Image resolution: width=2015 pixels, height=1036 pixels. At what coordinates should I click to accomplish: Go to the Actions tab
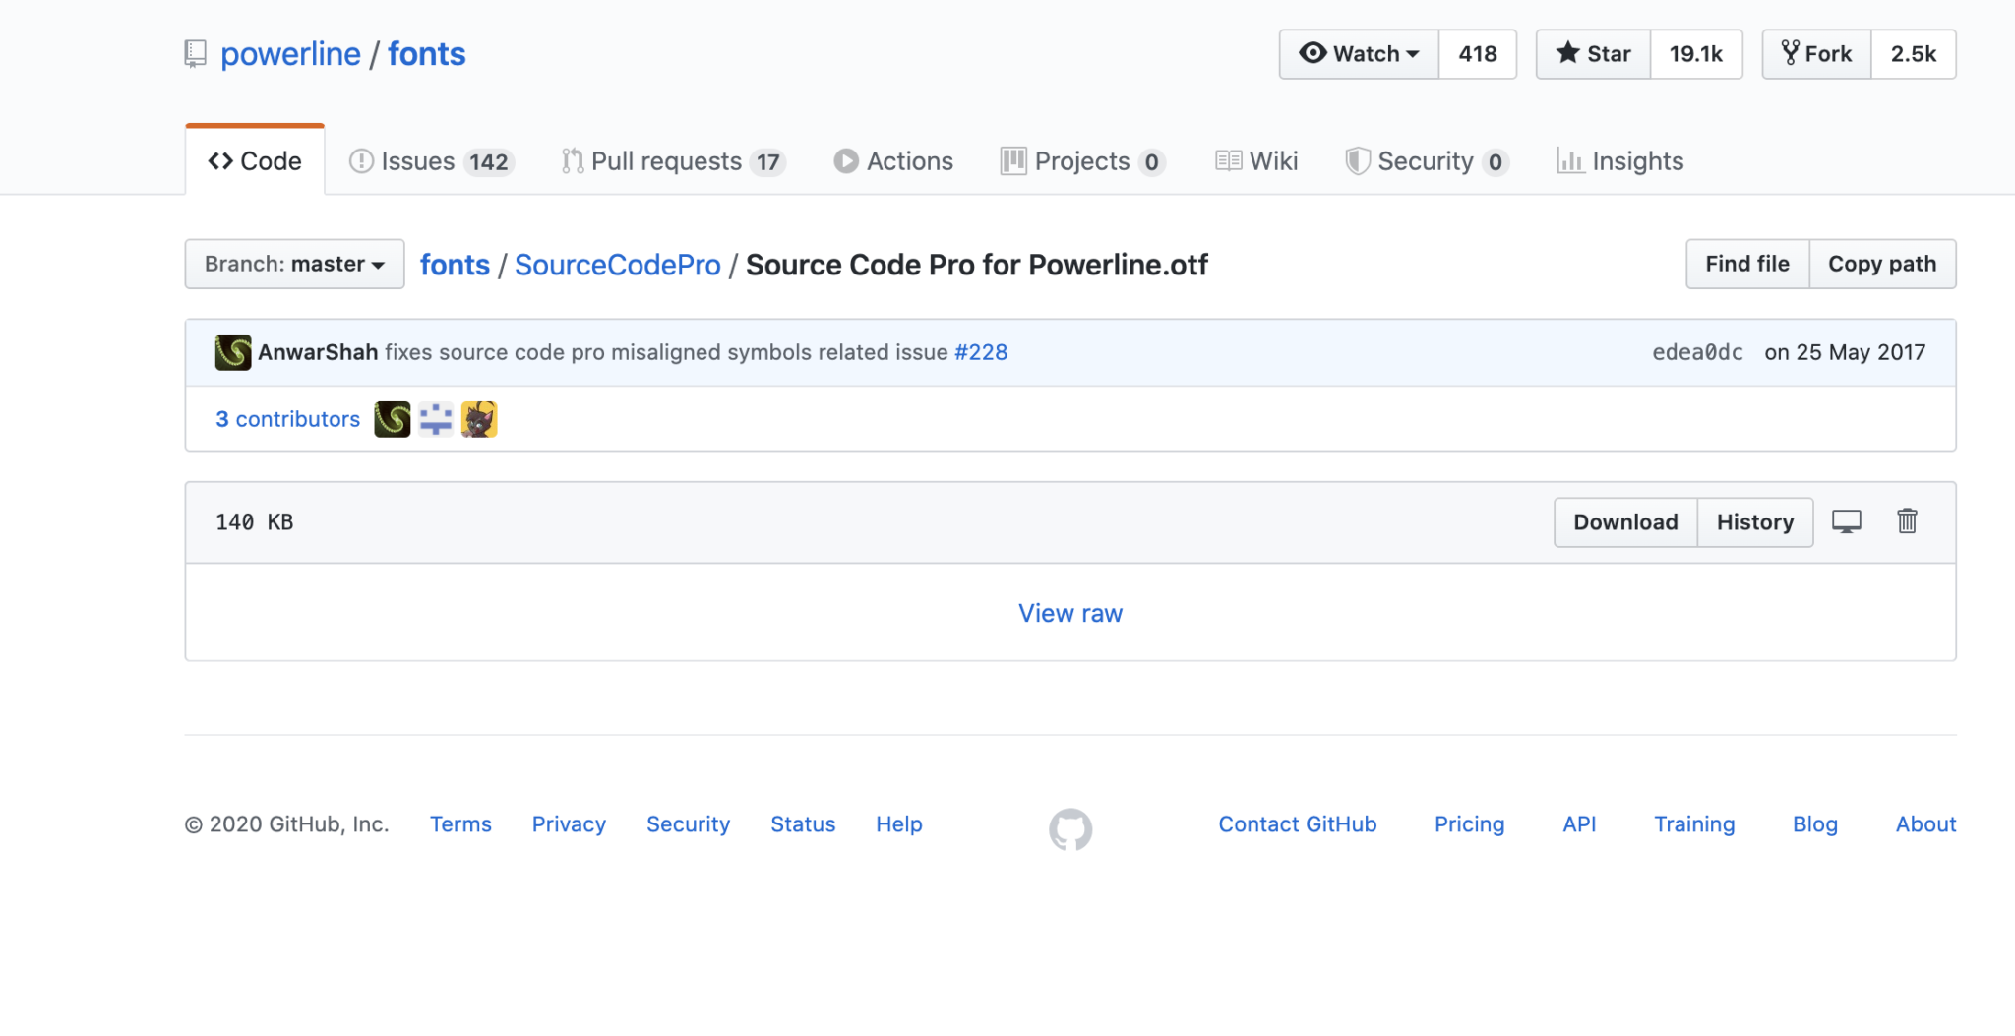(893, 161)
